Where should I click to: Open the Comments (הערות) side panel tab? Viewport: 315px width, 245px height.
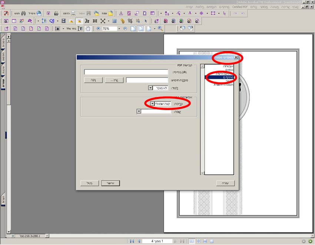point(3,199)
